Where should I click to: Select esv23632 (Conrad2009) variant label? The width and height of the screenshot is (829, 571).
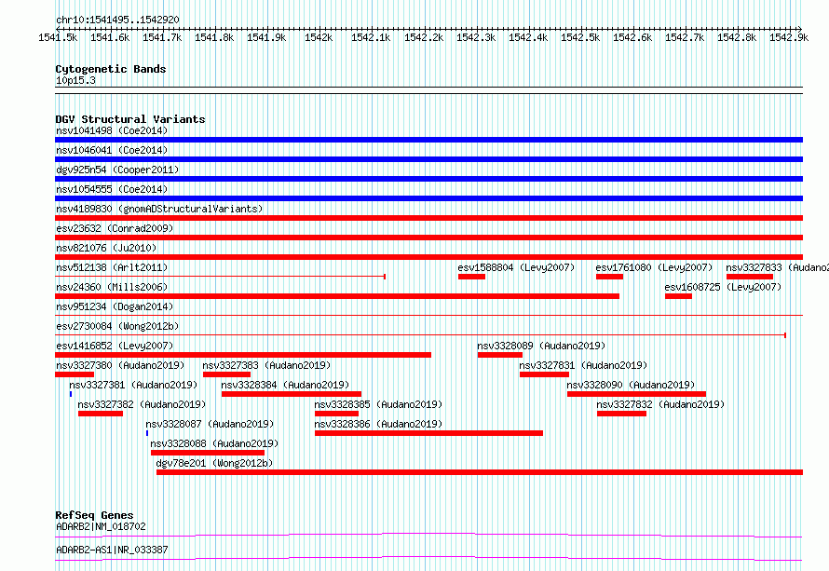point(115,228)
